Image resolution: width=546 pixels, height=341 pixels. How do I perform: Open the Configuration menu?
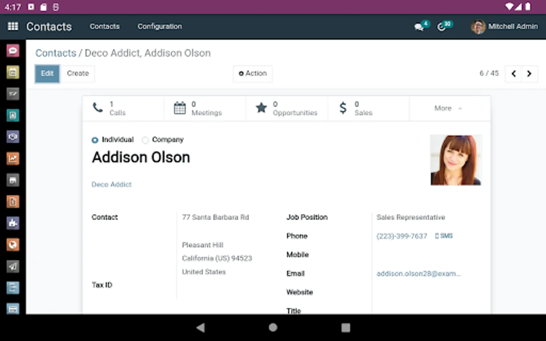160,27
